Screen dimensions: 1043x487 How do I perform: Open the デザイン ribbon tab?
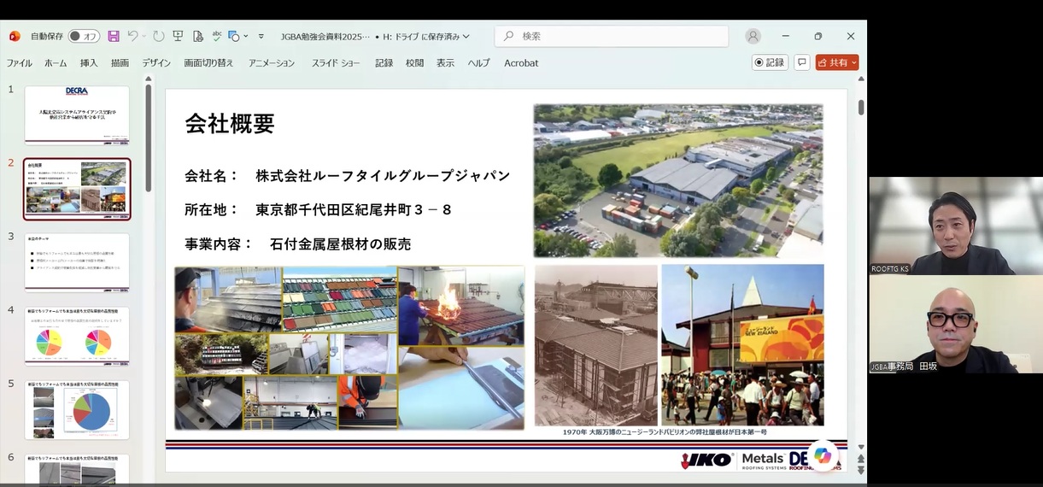coord(156,63)
